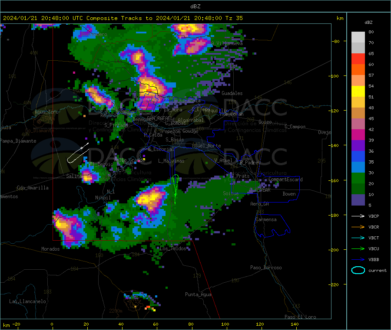Click the V_Atuel location label
Image resolution: width=391 pixels, height=330 pixels.
[223, 160]
